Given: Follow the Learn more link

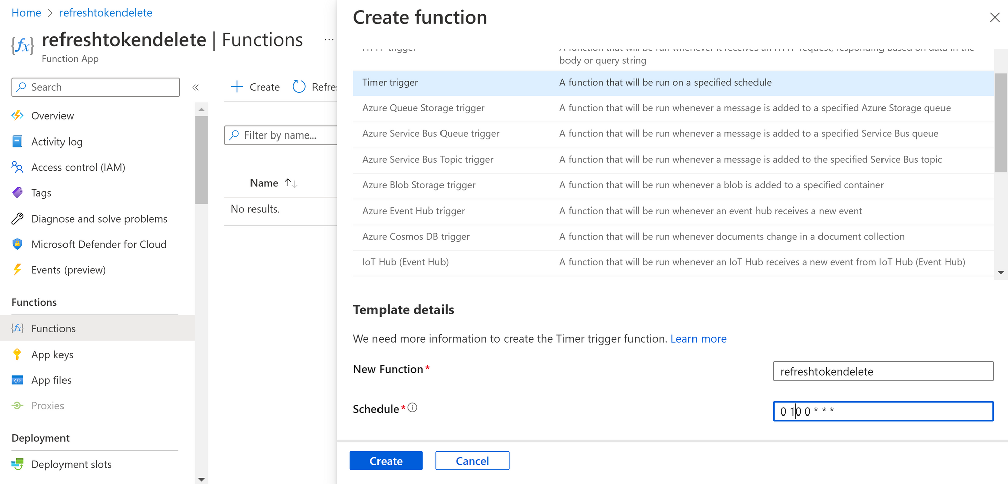Looking at the screenshot, I should pyautogui.click(x=698, y=338).
